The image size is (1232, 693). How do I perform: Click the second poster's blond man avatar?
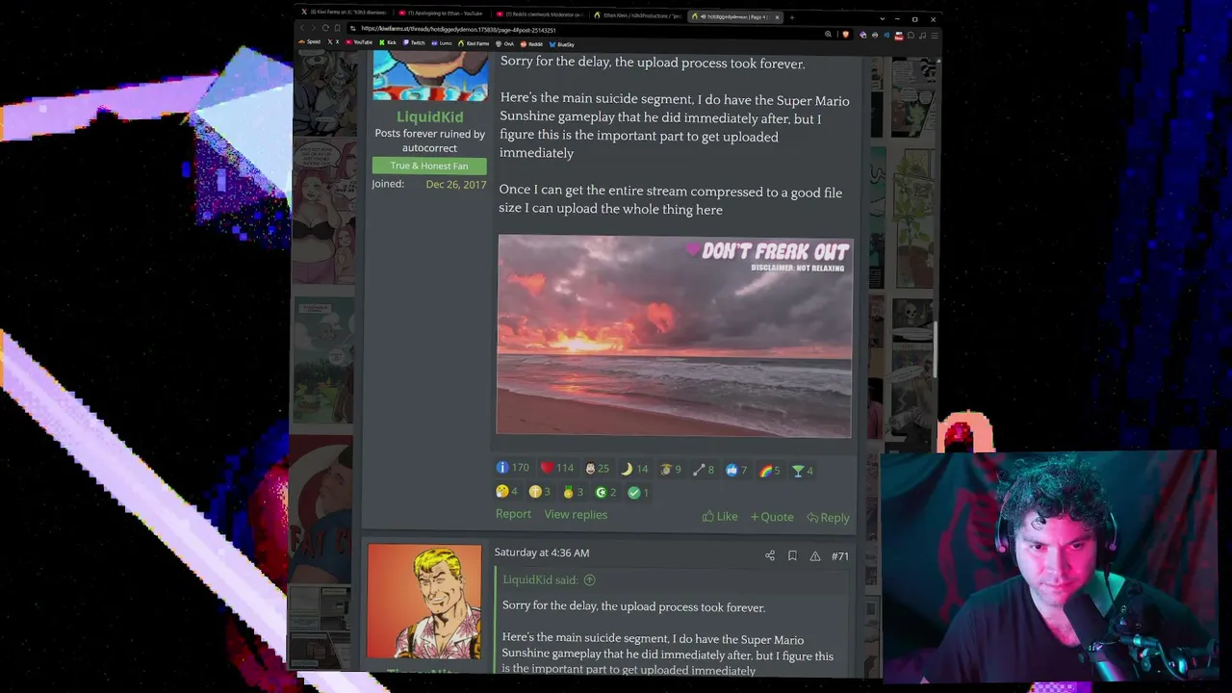point(424,602)
